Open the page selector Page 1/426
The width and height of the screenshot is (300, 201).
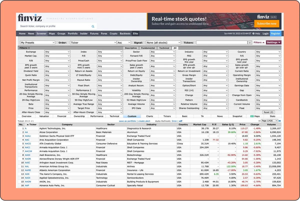click(x=269, y=121)
